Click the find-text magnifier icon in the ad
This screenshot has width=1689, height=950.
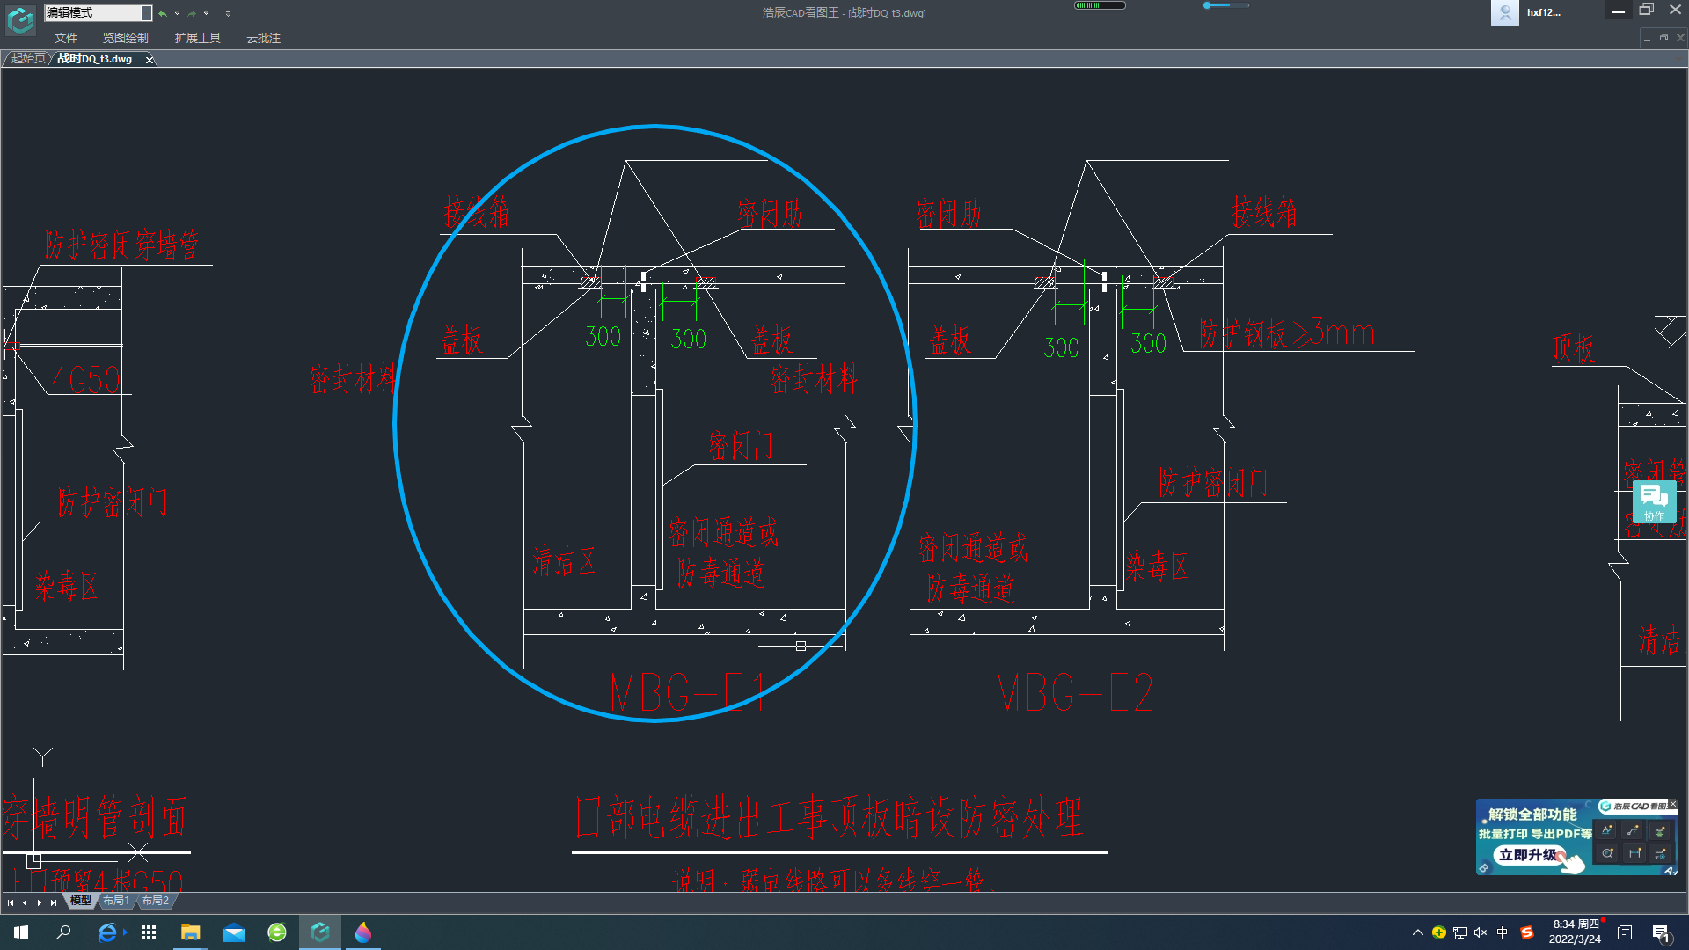click(x=1607, y=853)
